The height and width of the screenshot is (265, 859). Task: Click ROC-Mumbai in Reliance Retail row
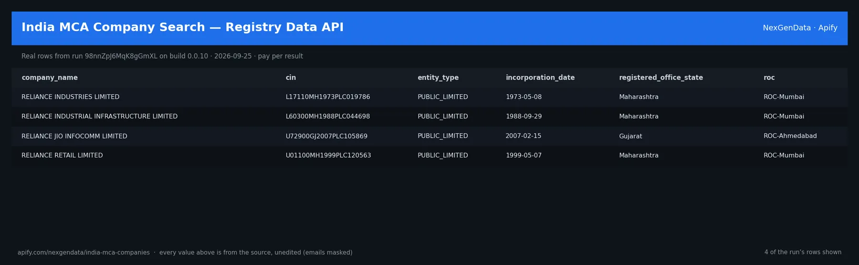coord(784,155)
